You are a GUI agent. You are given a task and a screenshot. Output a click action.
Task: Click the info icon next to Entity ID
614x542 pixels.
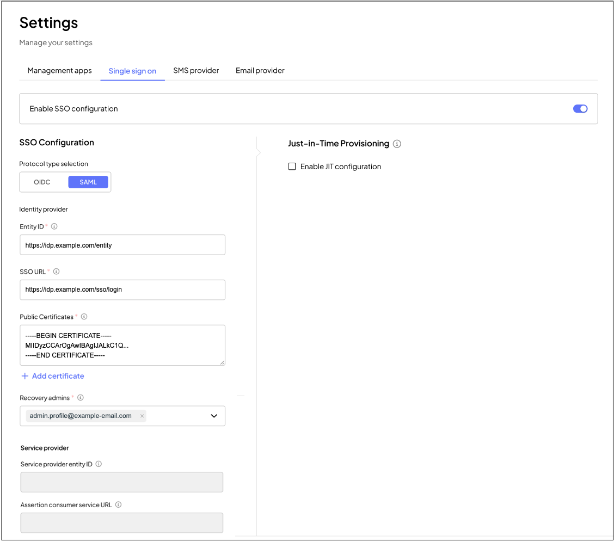pos(54,226)
